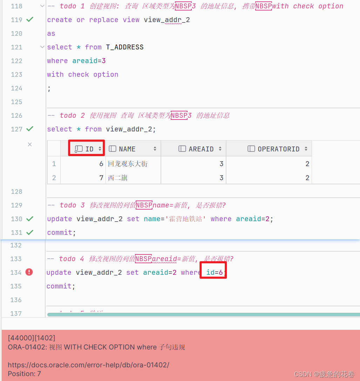Click line number 124 in the gutter
The image size is (360, 381).
click(16, 88)
